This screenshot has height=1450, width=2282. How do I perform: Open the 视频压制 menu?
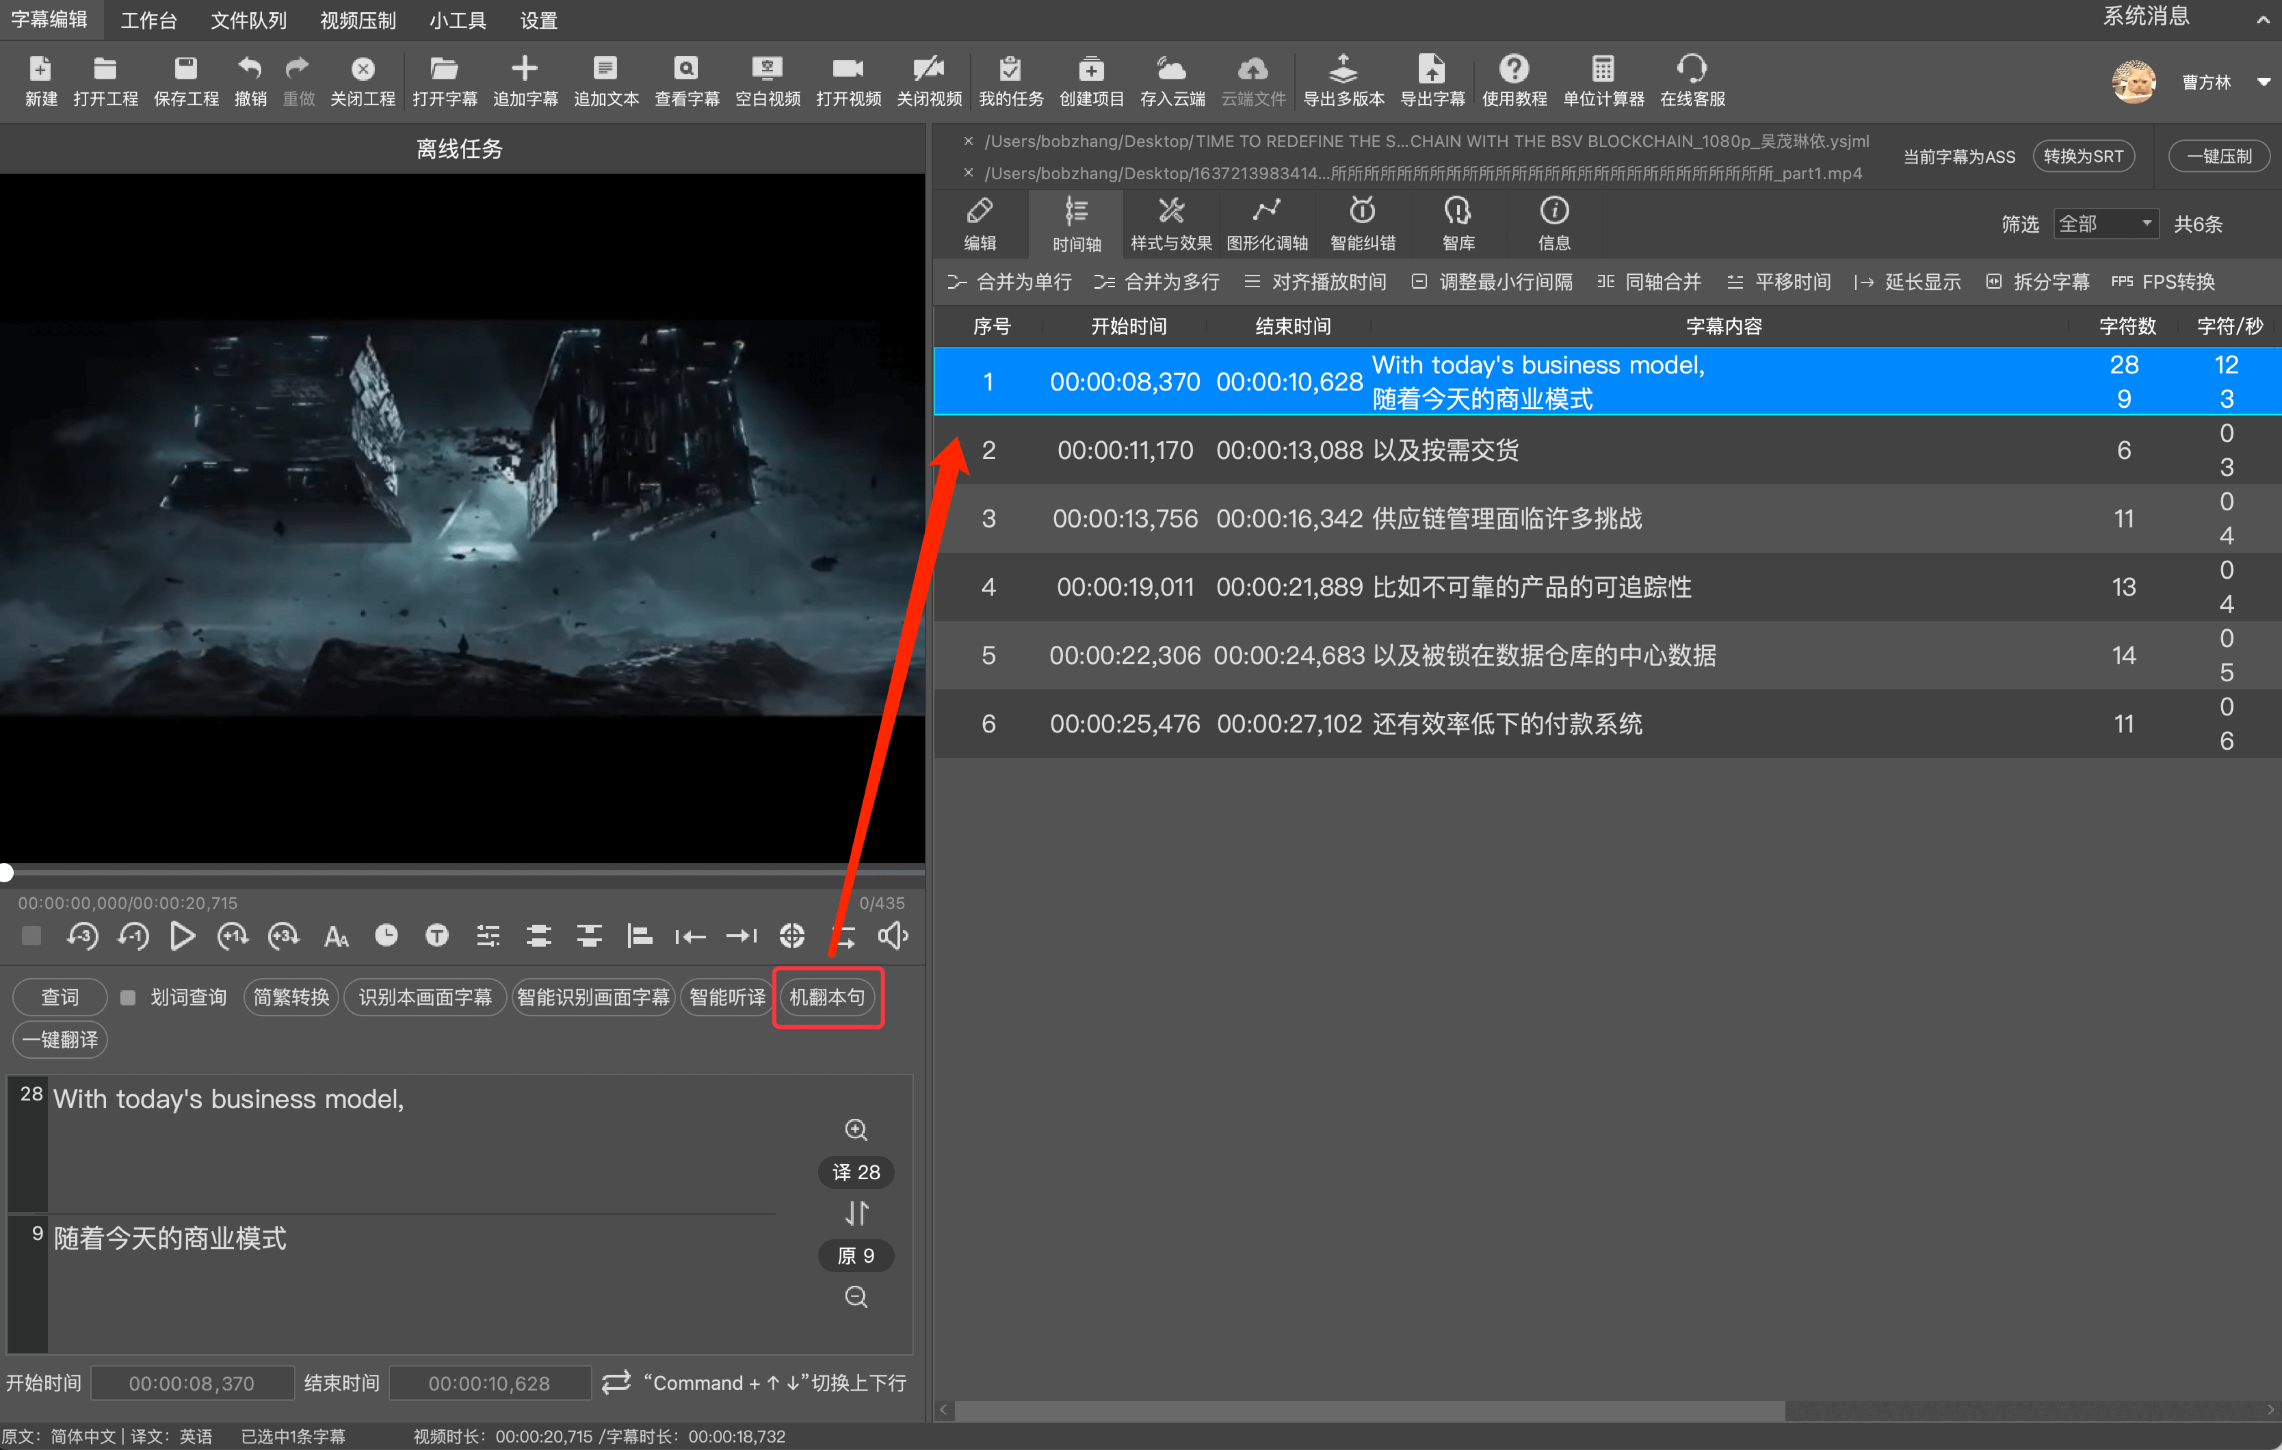pos(357,20)
